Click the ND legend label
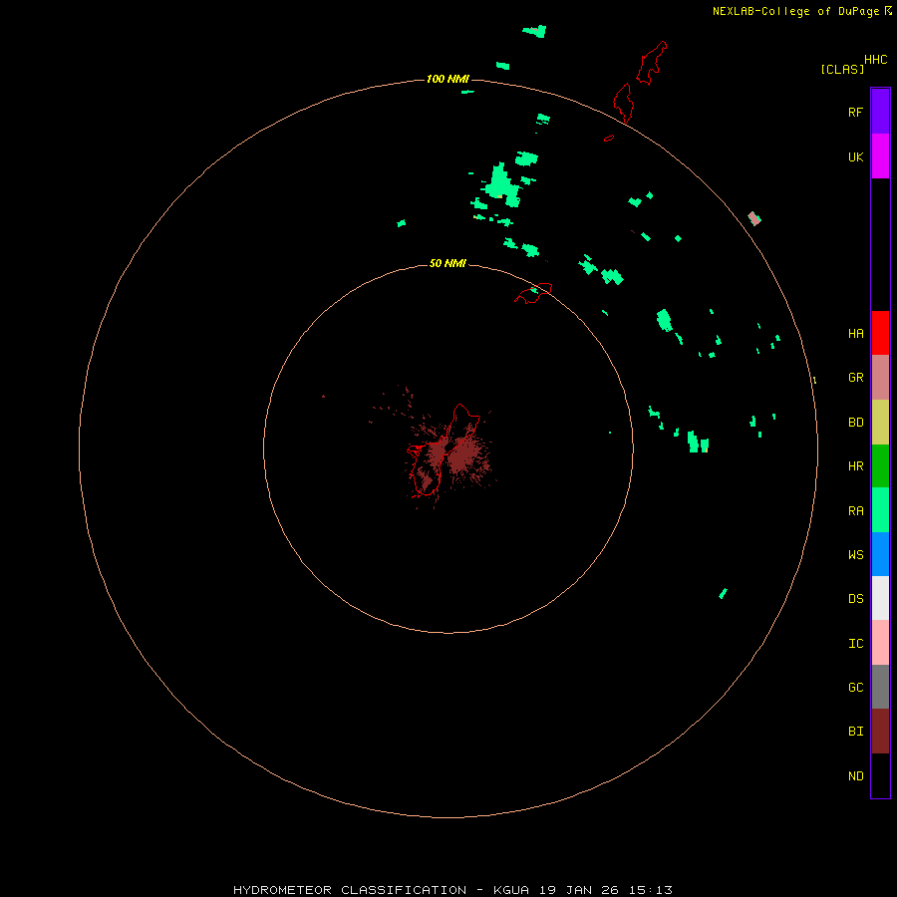Image resolution: width=897 pixels, height=897 pixels. 856,776
